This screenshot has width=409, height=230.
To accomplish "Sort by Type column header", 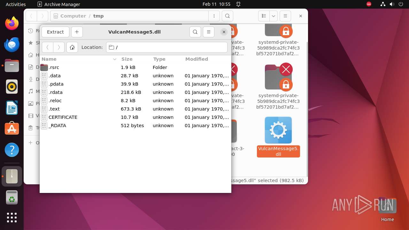I will [167, 59].
